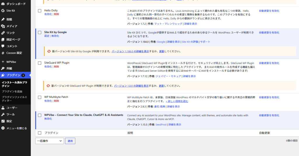This screenshot has height=156, width=299.
Task: Click the wrench icon beside ツール
Action: coord(3,115)
